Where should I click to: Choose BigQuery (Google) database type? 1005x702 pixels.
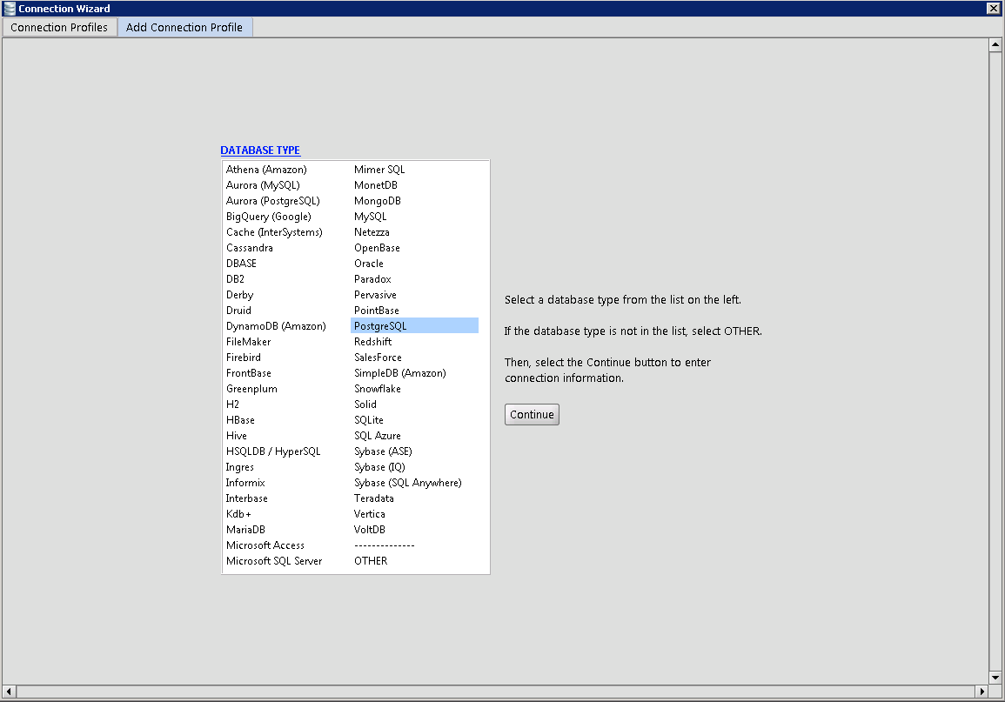point(269,217)
